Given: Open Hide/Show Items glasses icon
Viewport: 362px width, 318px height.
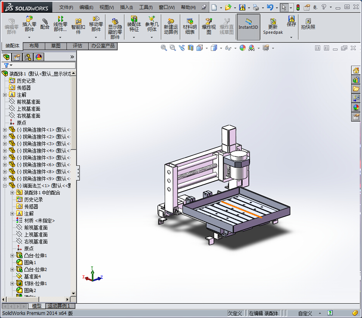Looking at the screenshot, I should 228,48.
